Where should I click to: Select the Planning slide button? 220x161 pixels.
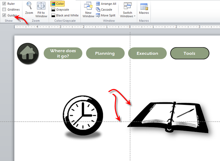(x=105, y=53)
